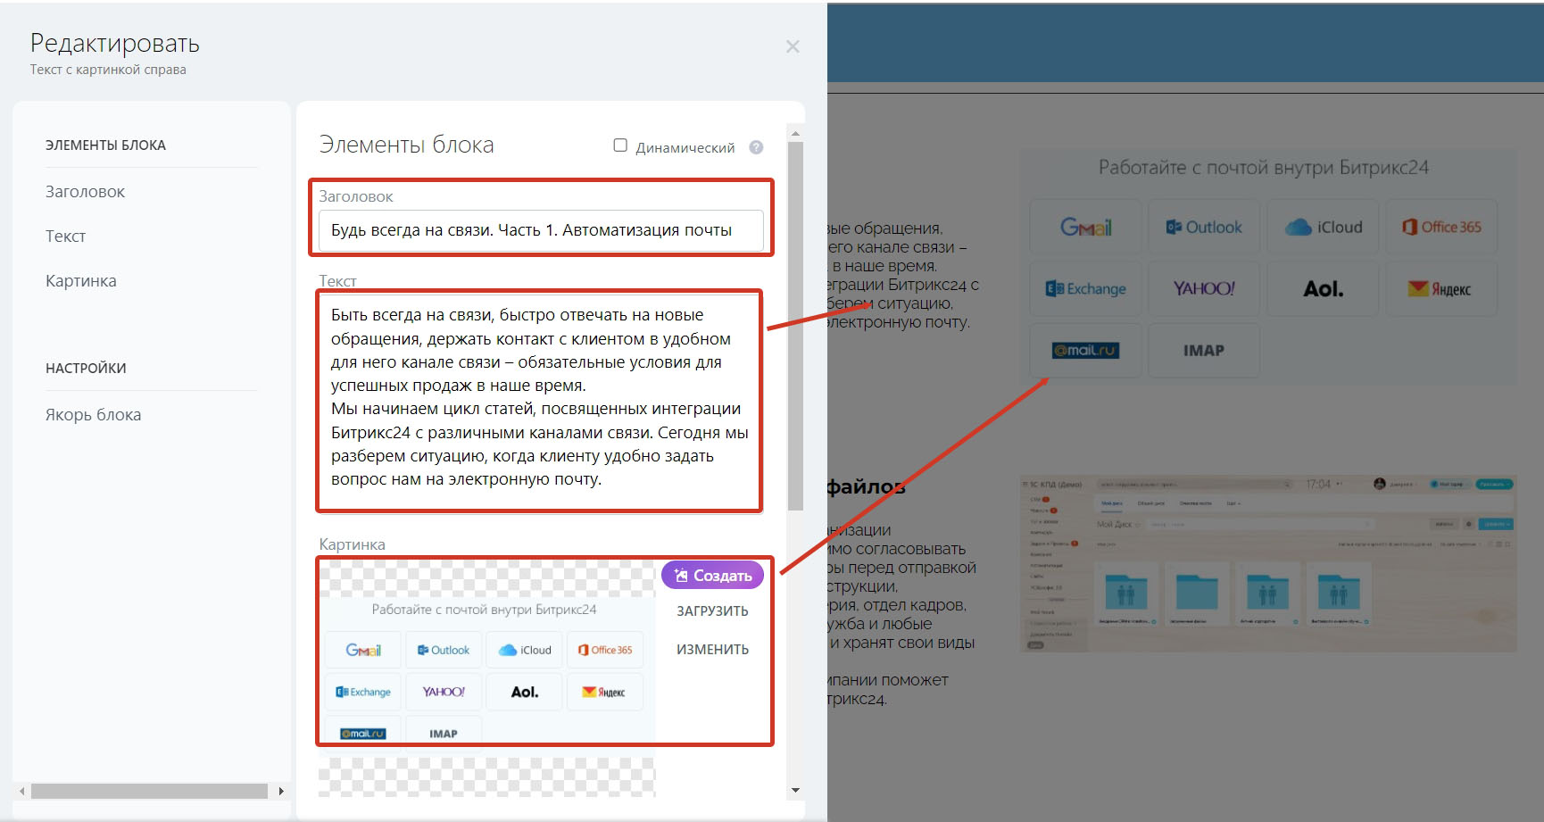Click the ИЗМЕНИТЬ image link
This screenshot has width=1544, height=822.
pyautogui.click(x=712, y=650)
